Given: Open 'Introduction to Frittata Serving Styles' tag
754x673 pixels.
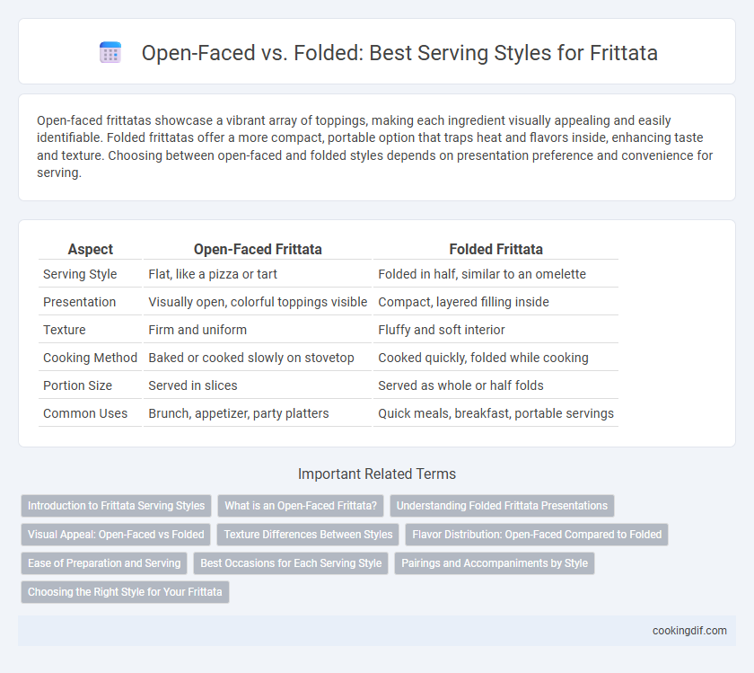Looking at the screenshot, I should (116, 506).
